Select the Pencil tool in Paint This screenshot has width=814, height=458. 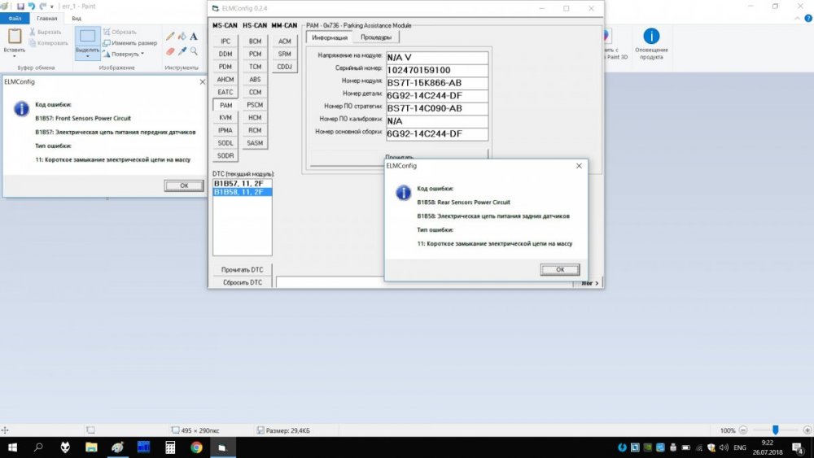[x=170, y=37]
